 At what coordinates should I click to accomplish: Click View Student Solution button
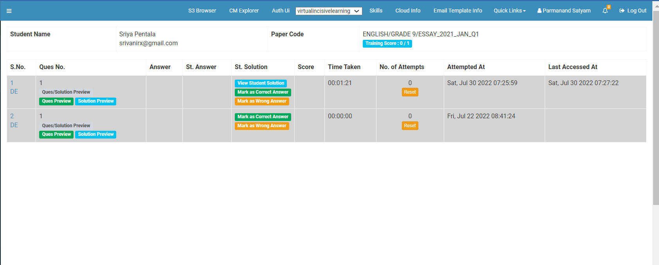tap(261, 83)
